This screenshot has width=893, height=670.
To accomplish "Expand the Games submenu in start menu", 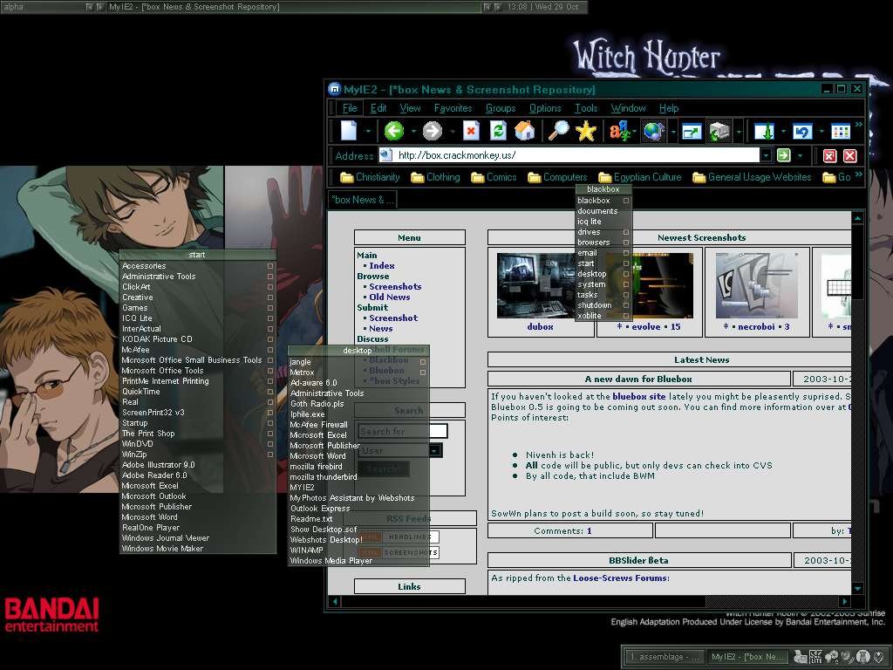I will click(x=270, y=308).
